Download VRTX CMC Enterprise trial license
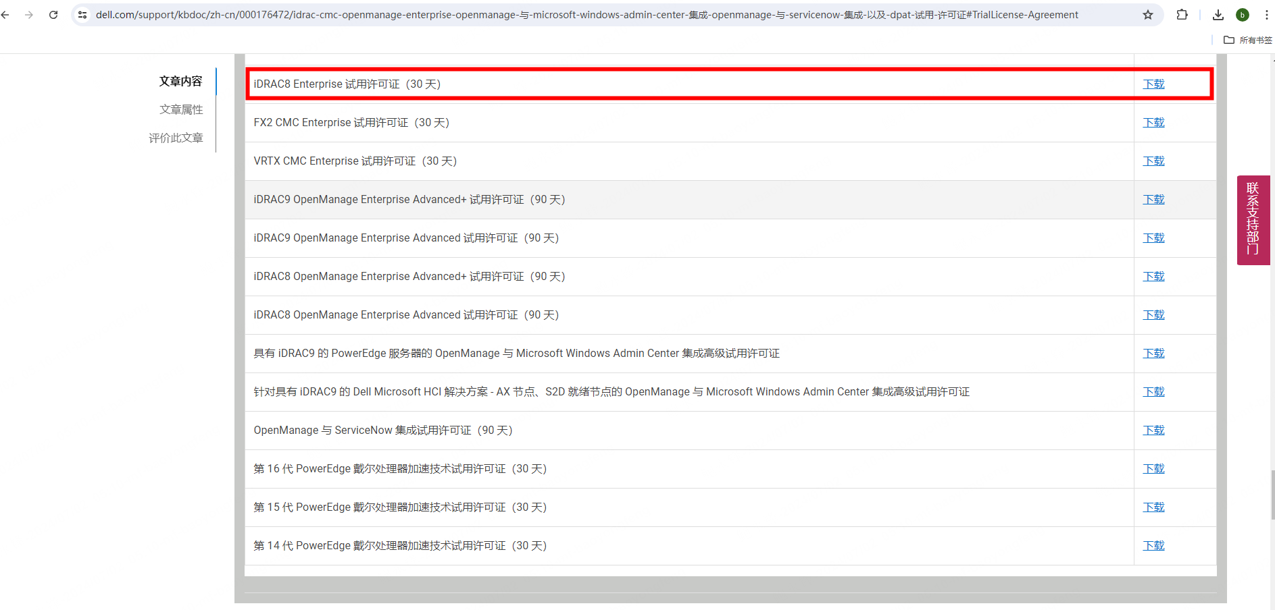 tap(1153, 161)
